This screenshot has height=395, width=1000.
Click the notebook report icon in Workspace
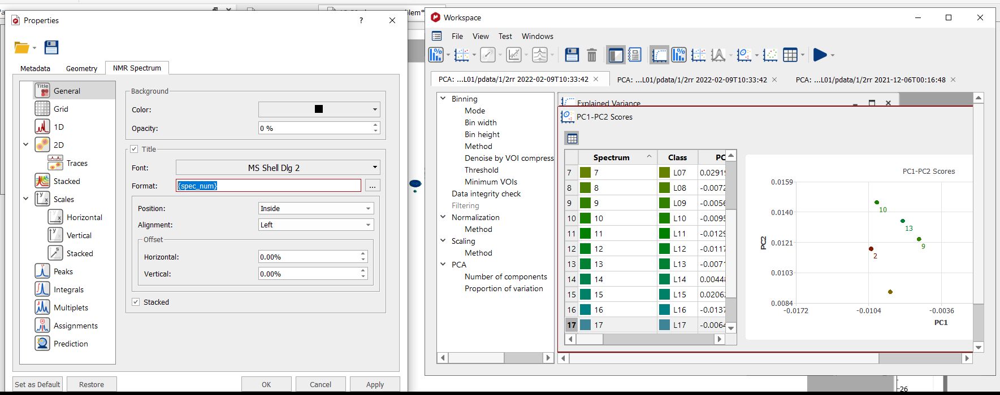pyautogui.click(x=635, y=55)
